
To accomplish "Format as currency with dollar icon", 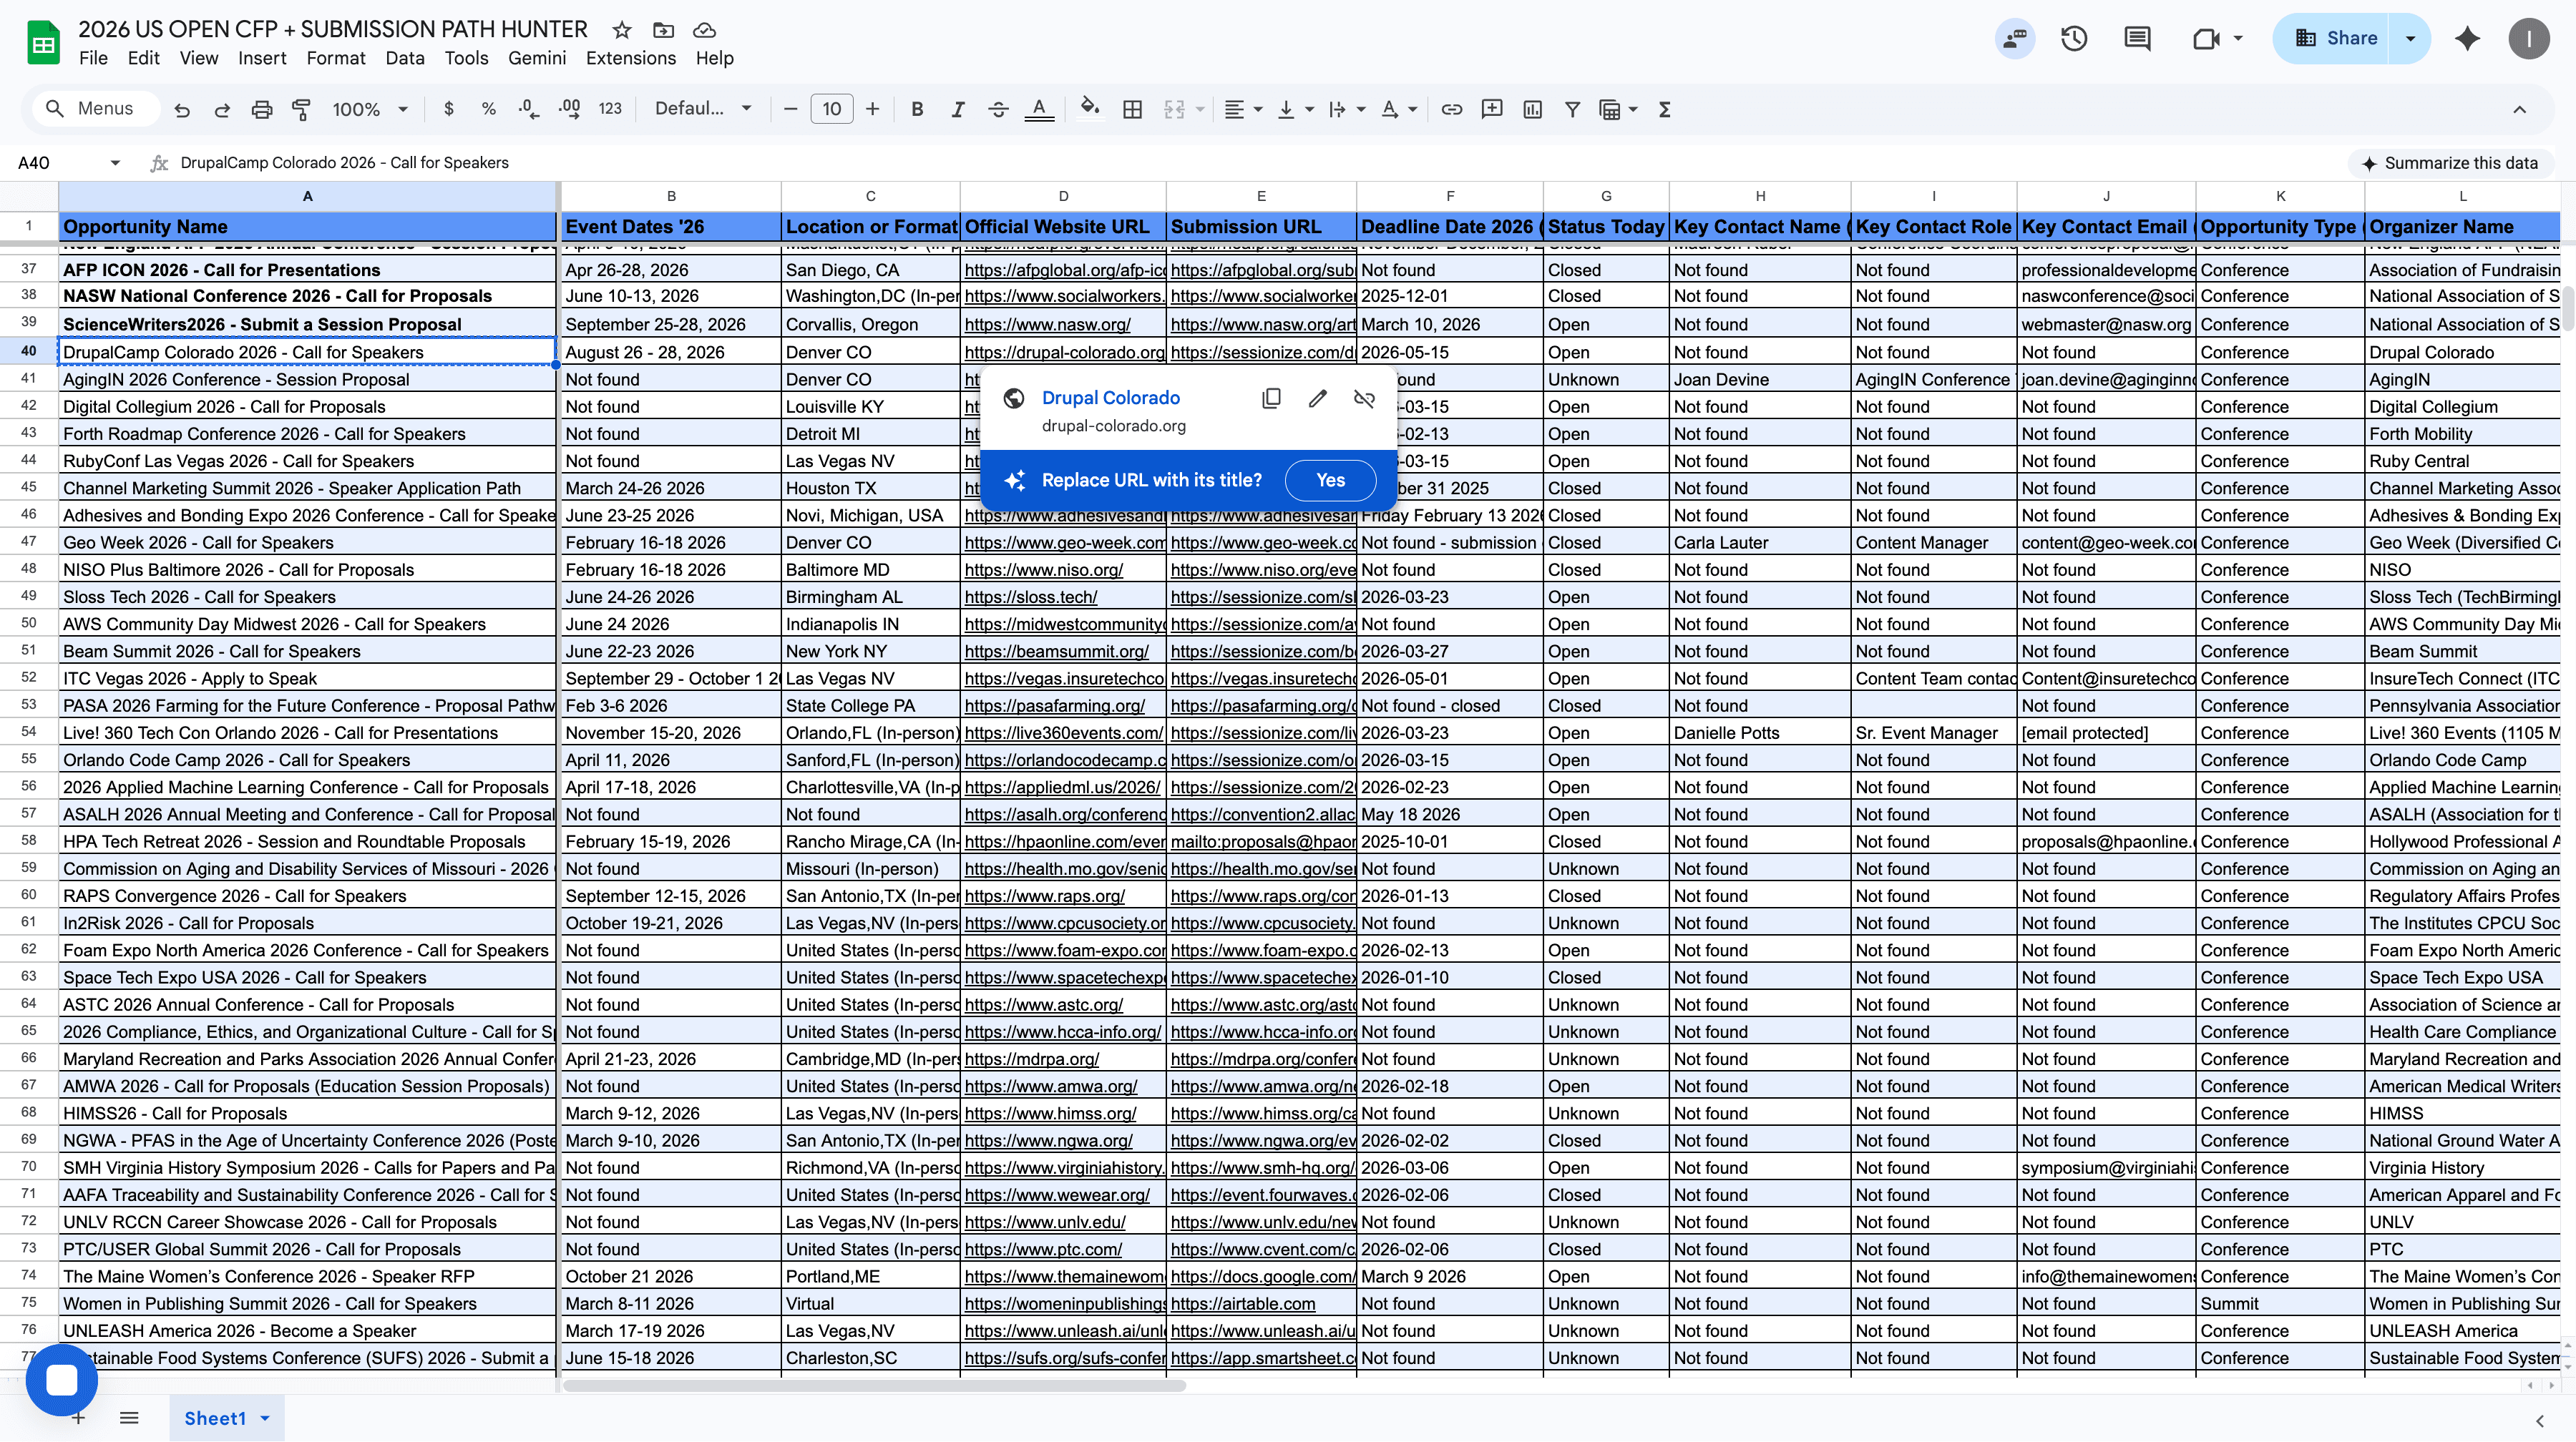I will (449, 109).
